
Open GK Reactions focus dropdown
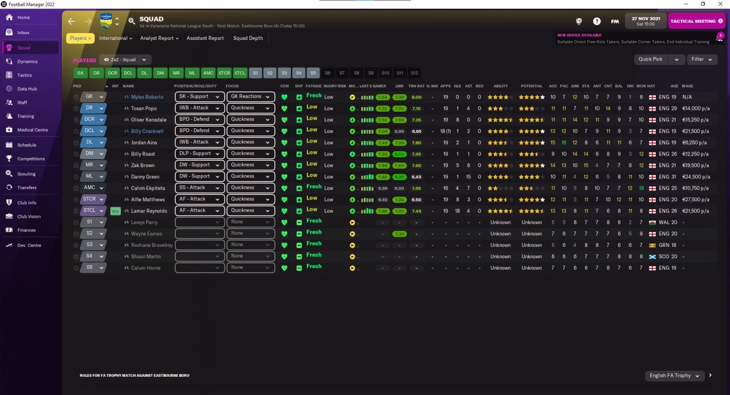(x=250, y=96)
